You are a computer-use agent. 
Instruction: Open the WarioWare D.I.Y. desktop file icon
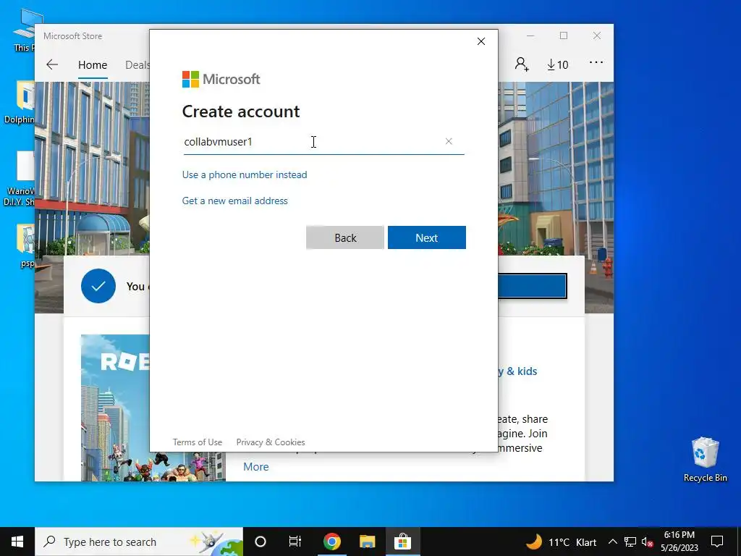(20, 179)
